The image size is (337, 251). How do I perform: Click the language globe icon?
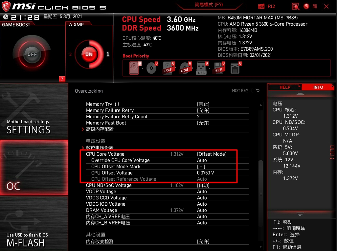(306, 6)
